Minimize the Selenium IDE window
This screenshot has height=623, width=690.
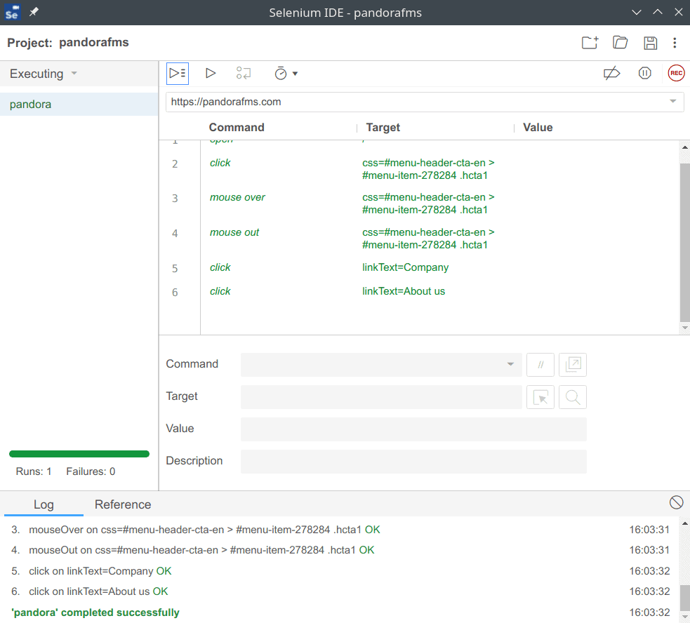tap(637, 13)
